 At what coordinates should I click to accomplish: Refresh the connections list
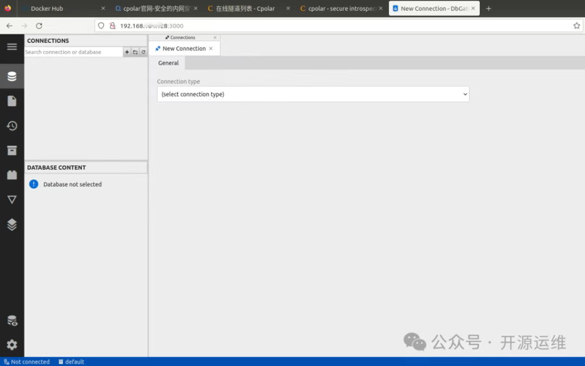coord(143,52)
